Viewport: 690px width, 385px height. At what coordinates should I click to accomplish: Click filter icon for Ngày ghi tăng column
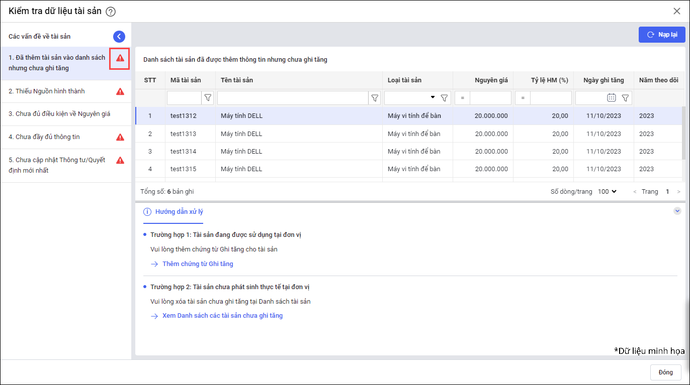pos(625,98)
